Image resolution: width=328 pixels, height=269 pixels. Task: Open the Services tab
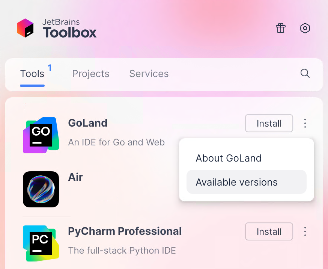149,74
